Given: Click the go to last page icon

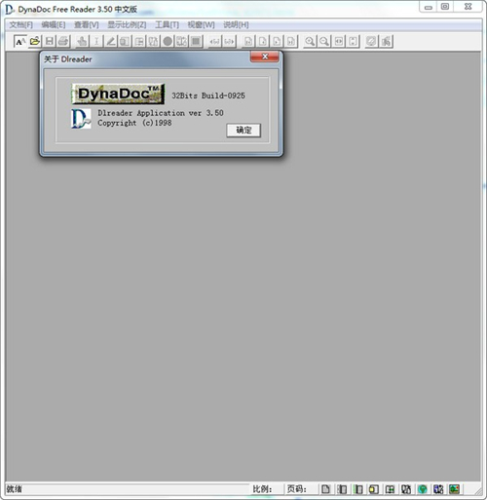Looking at the screenshot, I should (x=291, y=42).
